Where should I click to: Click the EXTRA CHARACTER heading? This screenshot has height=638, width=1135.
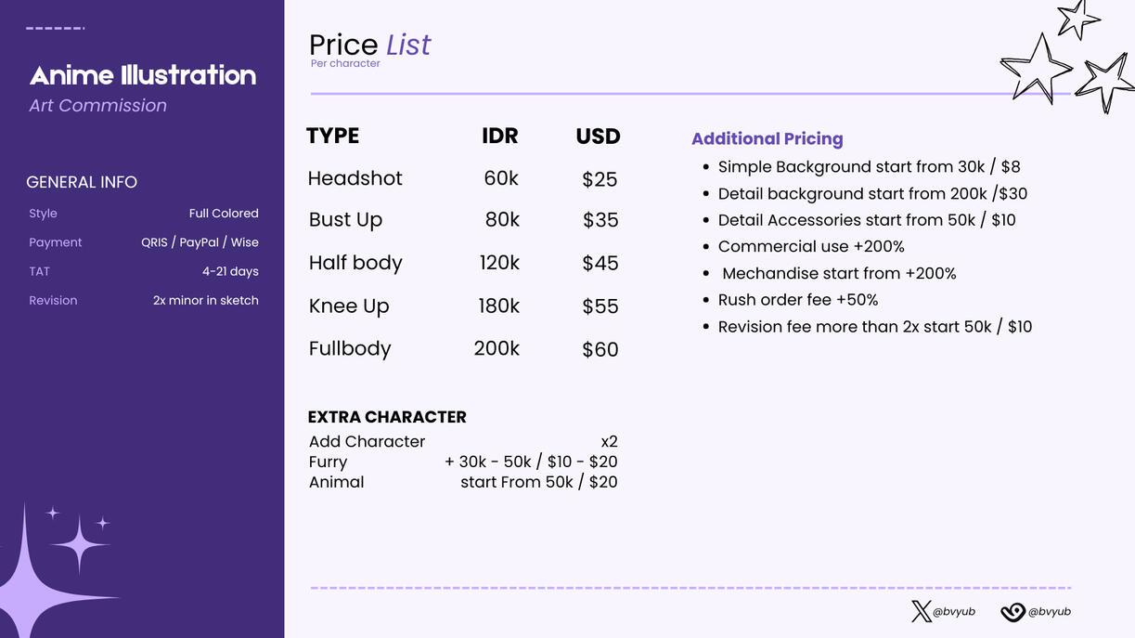pyautogui.click(x=387, y=417)
